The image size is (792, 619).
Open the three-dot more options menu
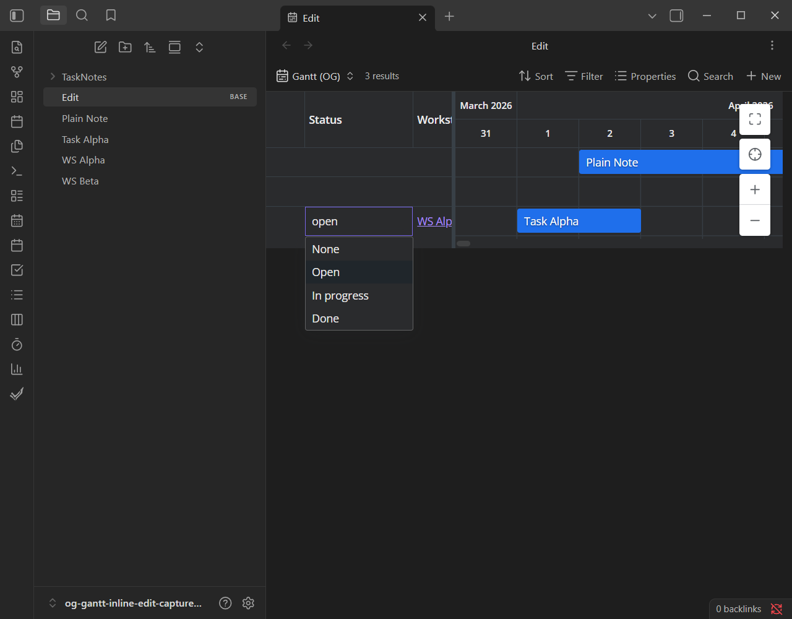[772, 45]
